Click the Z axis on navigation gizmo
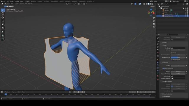The width and height of the screenshot is (189, 106). click(x=151, y=9)
